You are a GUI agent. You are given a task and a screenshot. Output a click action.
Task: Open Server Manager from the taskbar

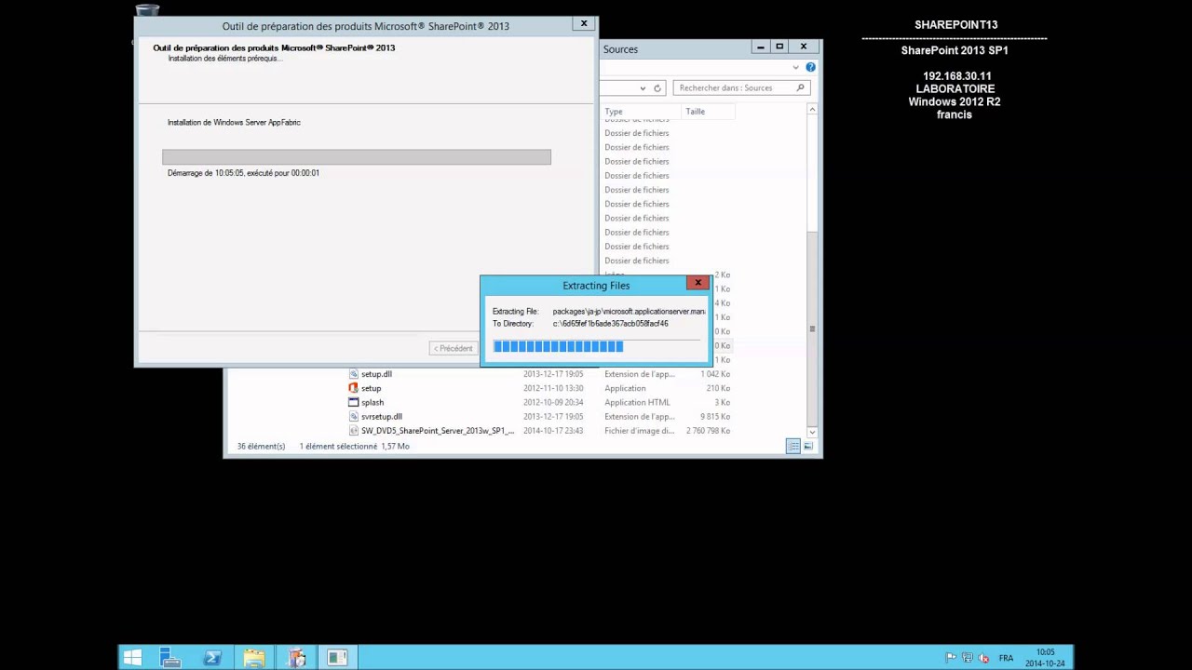(169, 658)
